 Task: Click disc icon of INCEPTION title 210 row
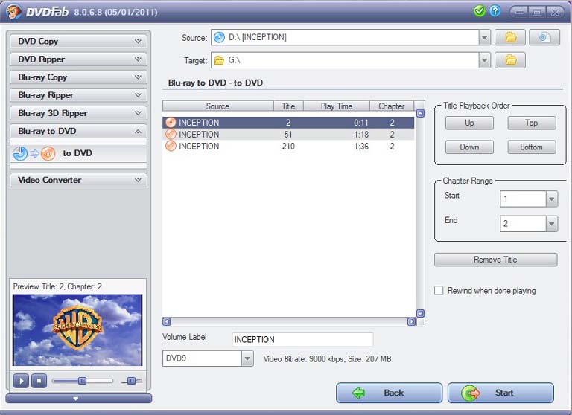coord(171,146)
